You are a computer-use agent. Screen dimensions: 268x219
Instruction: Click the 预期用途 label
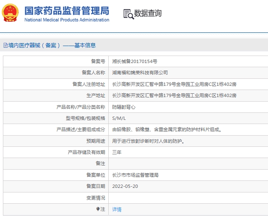[x=96, y=141]
